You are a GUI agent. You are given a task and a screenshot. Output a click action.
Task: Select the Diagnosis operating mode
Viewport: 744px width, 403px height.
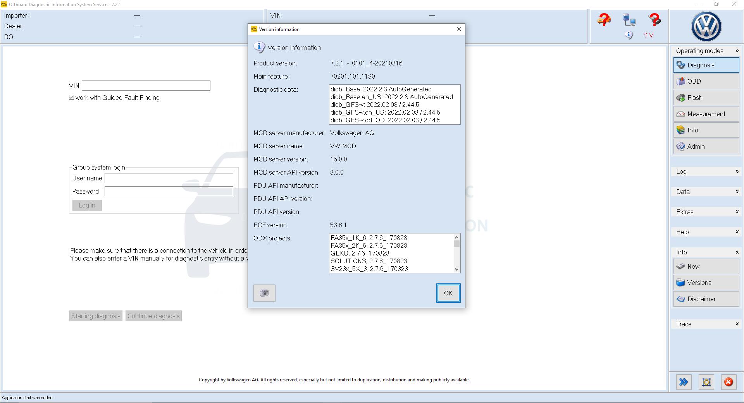[x=706, y=65]
